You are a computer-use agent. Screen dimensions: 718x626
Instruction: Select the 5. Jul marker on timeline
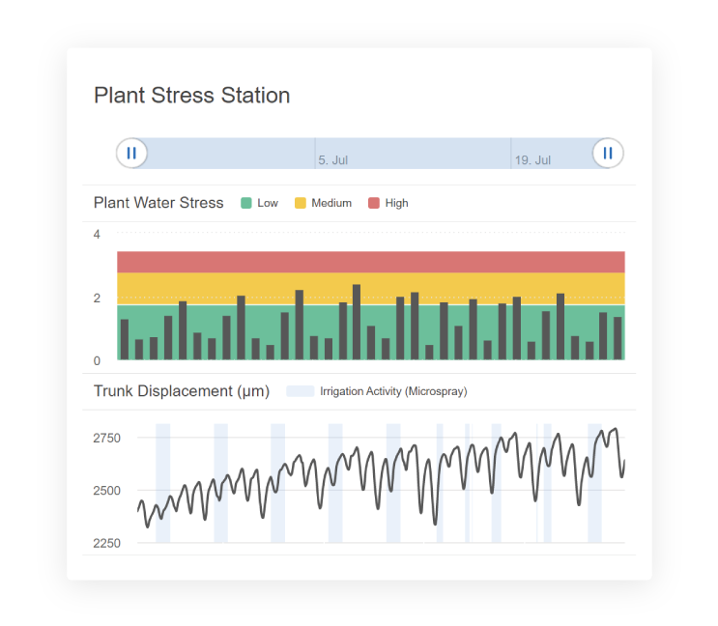(x=332, y=160)
